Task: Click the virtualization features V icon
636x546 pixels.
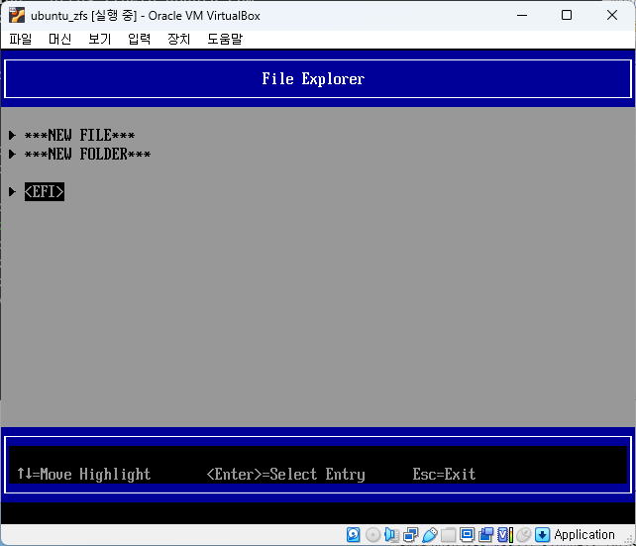Action: [x=504, y=535]
